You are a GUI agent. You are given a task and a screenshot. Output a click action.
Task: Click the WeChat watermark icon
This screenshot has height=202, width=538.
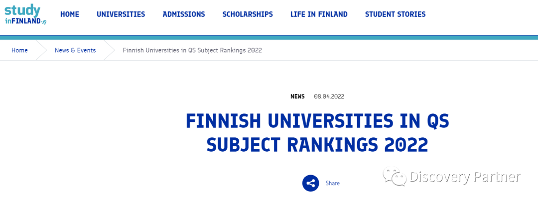click(395, 176)
